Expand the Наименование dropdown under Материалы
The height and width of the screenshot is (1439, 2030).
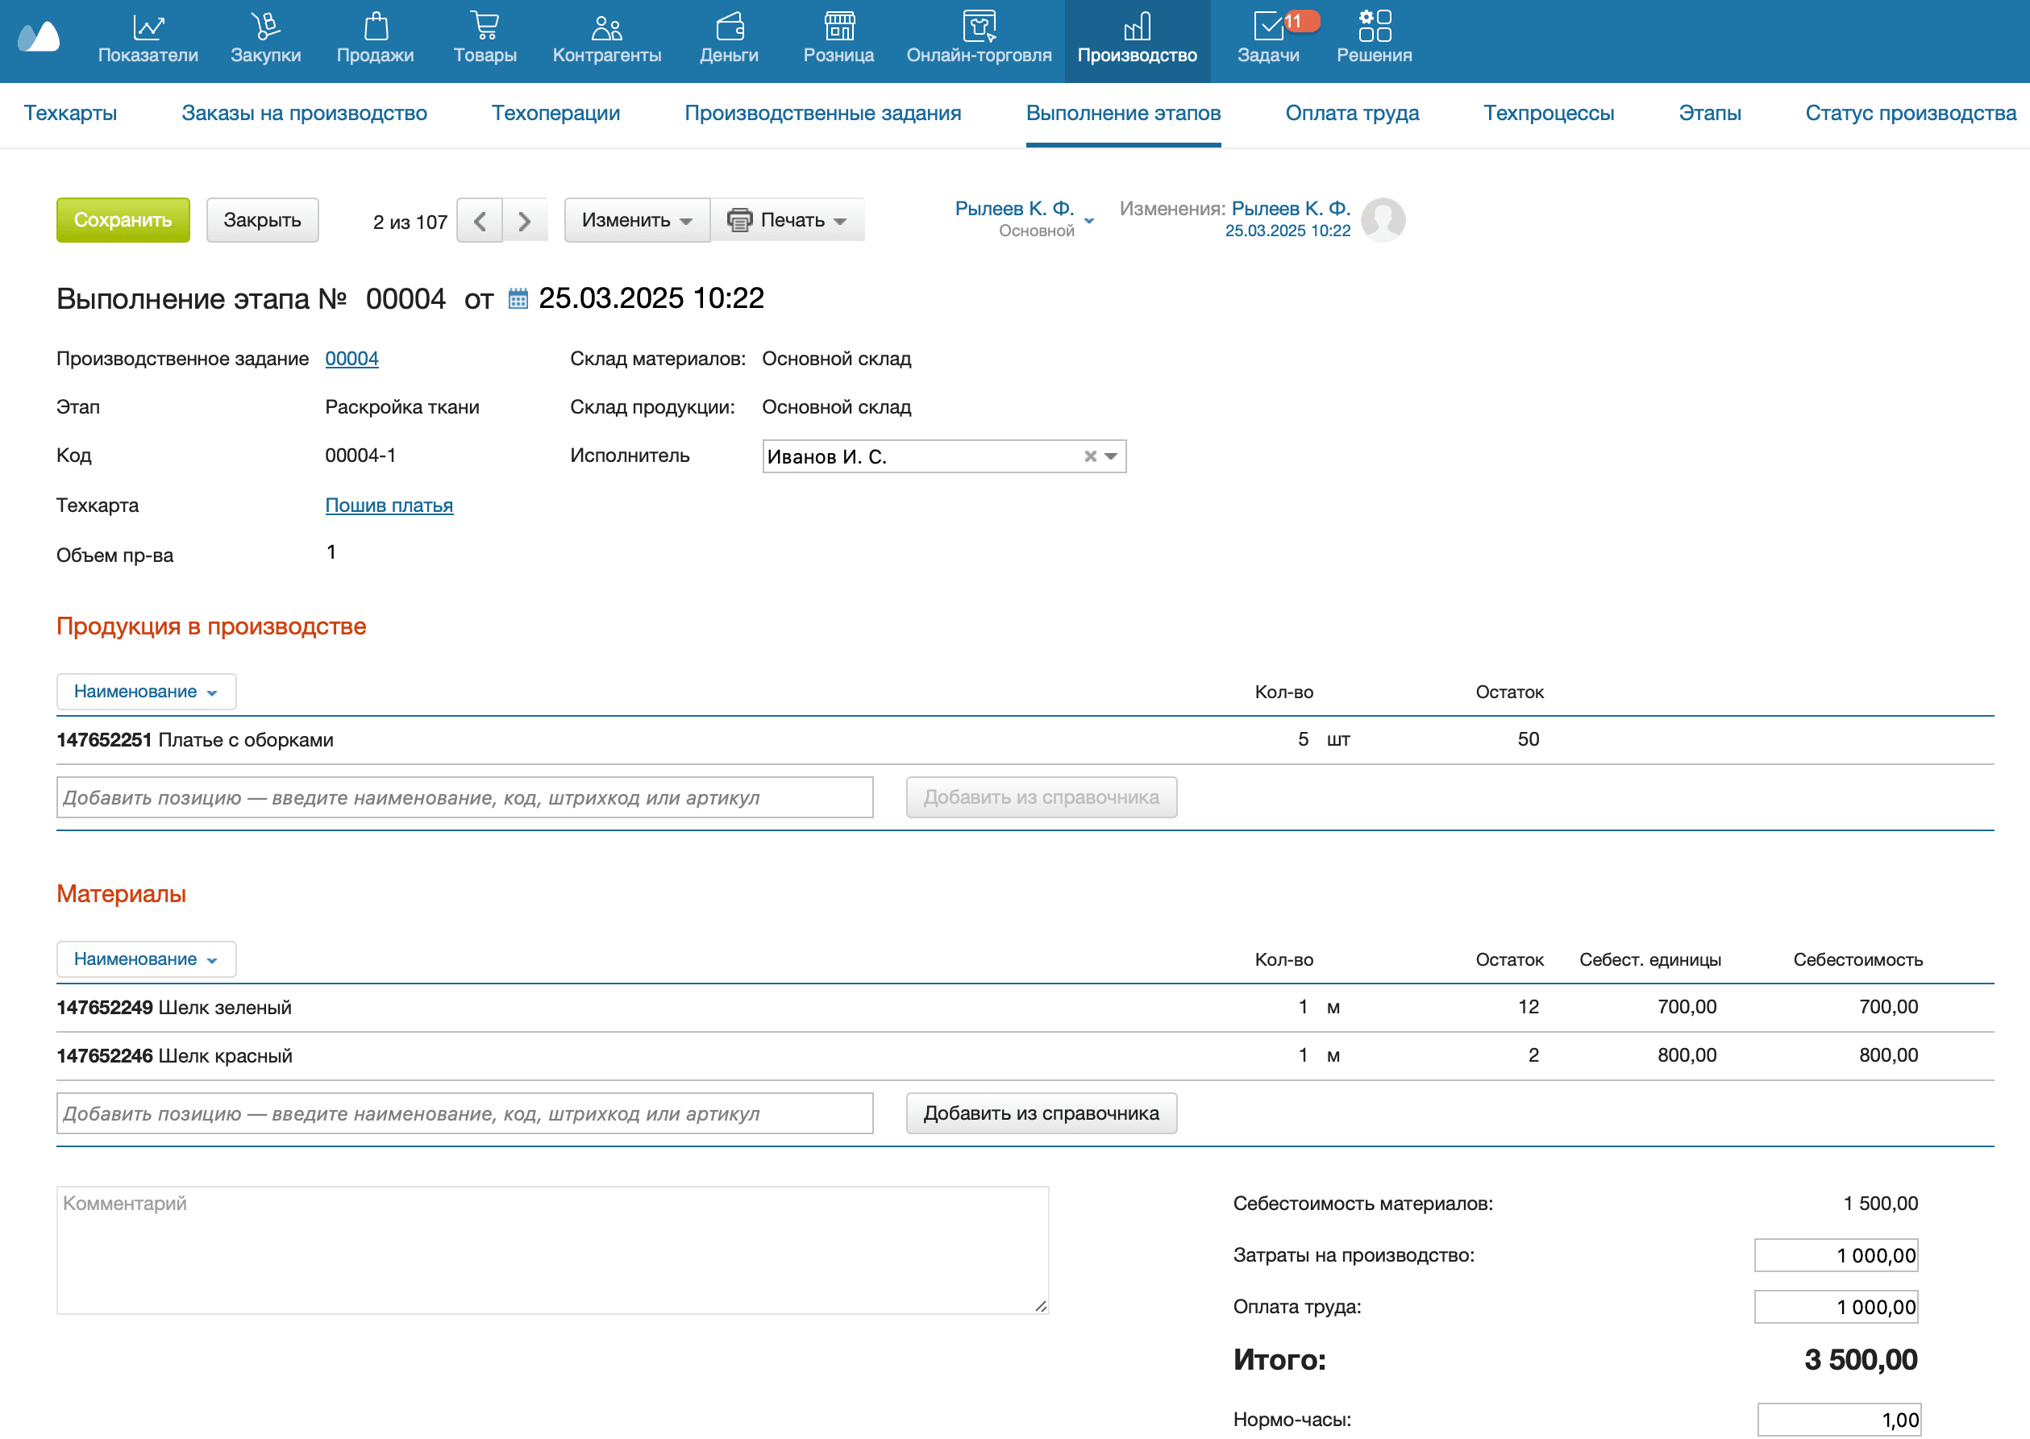pos(146,959)
